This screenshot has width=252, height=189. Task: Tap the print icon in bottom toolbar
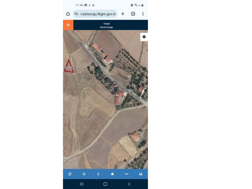pyautogui.click(x=141, y=174)
